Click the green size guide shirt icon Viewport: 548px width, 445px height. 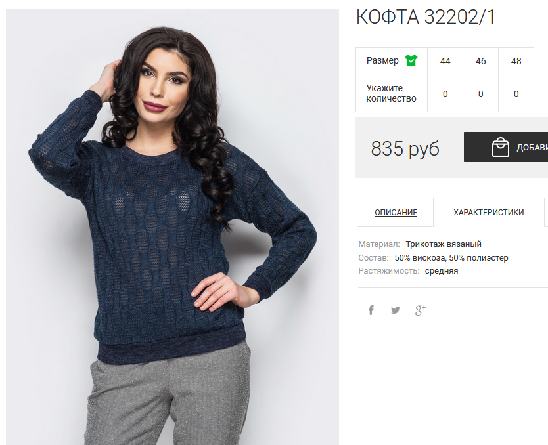click(411, 61)
